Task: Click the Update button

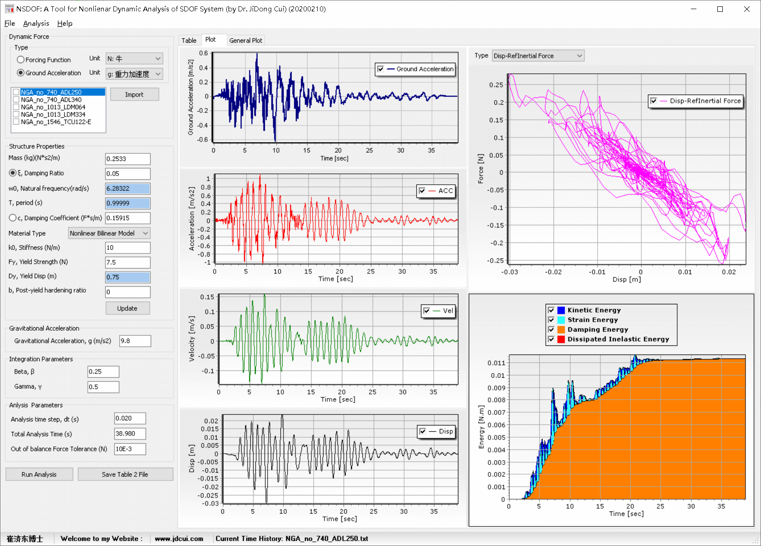Action: 127,308
